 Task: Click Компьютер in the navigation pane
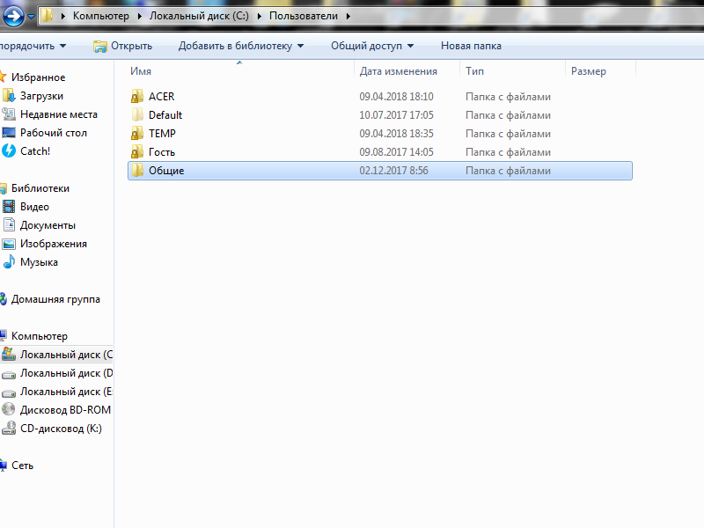pos(40,336)
